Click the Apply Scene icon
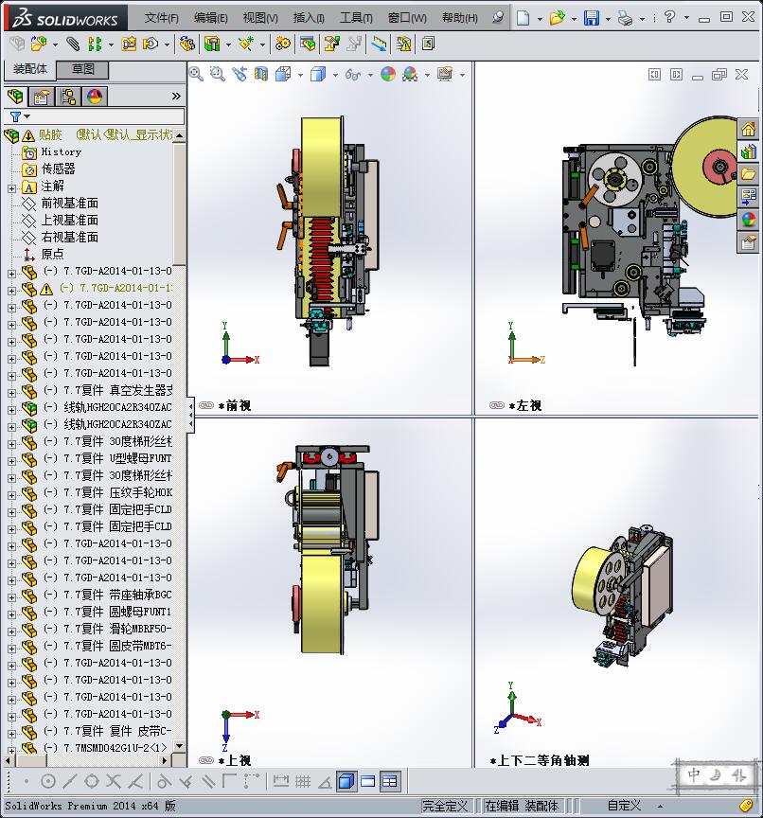Image resolution: width=763 pixels, height=818 pixels. pos(410,74)
